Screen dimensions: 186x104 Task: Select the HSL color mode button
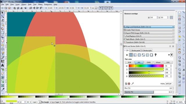click(x=139, y=62)
